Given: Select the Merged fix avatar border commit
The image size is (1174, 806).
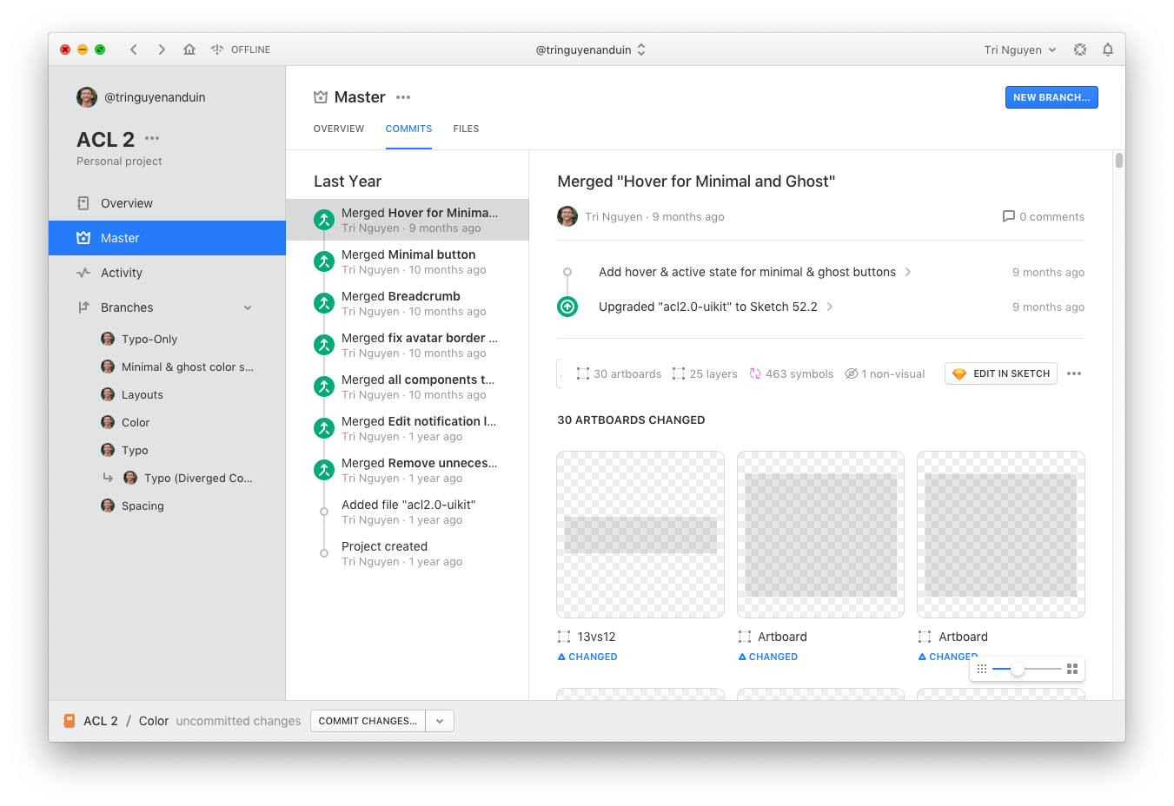Looking at the screenshot, I should [x=408, y=345].
